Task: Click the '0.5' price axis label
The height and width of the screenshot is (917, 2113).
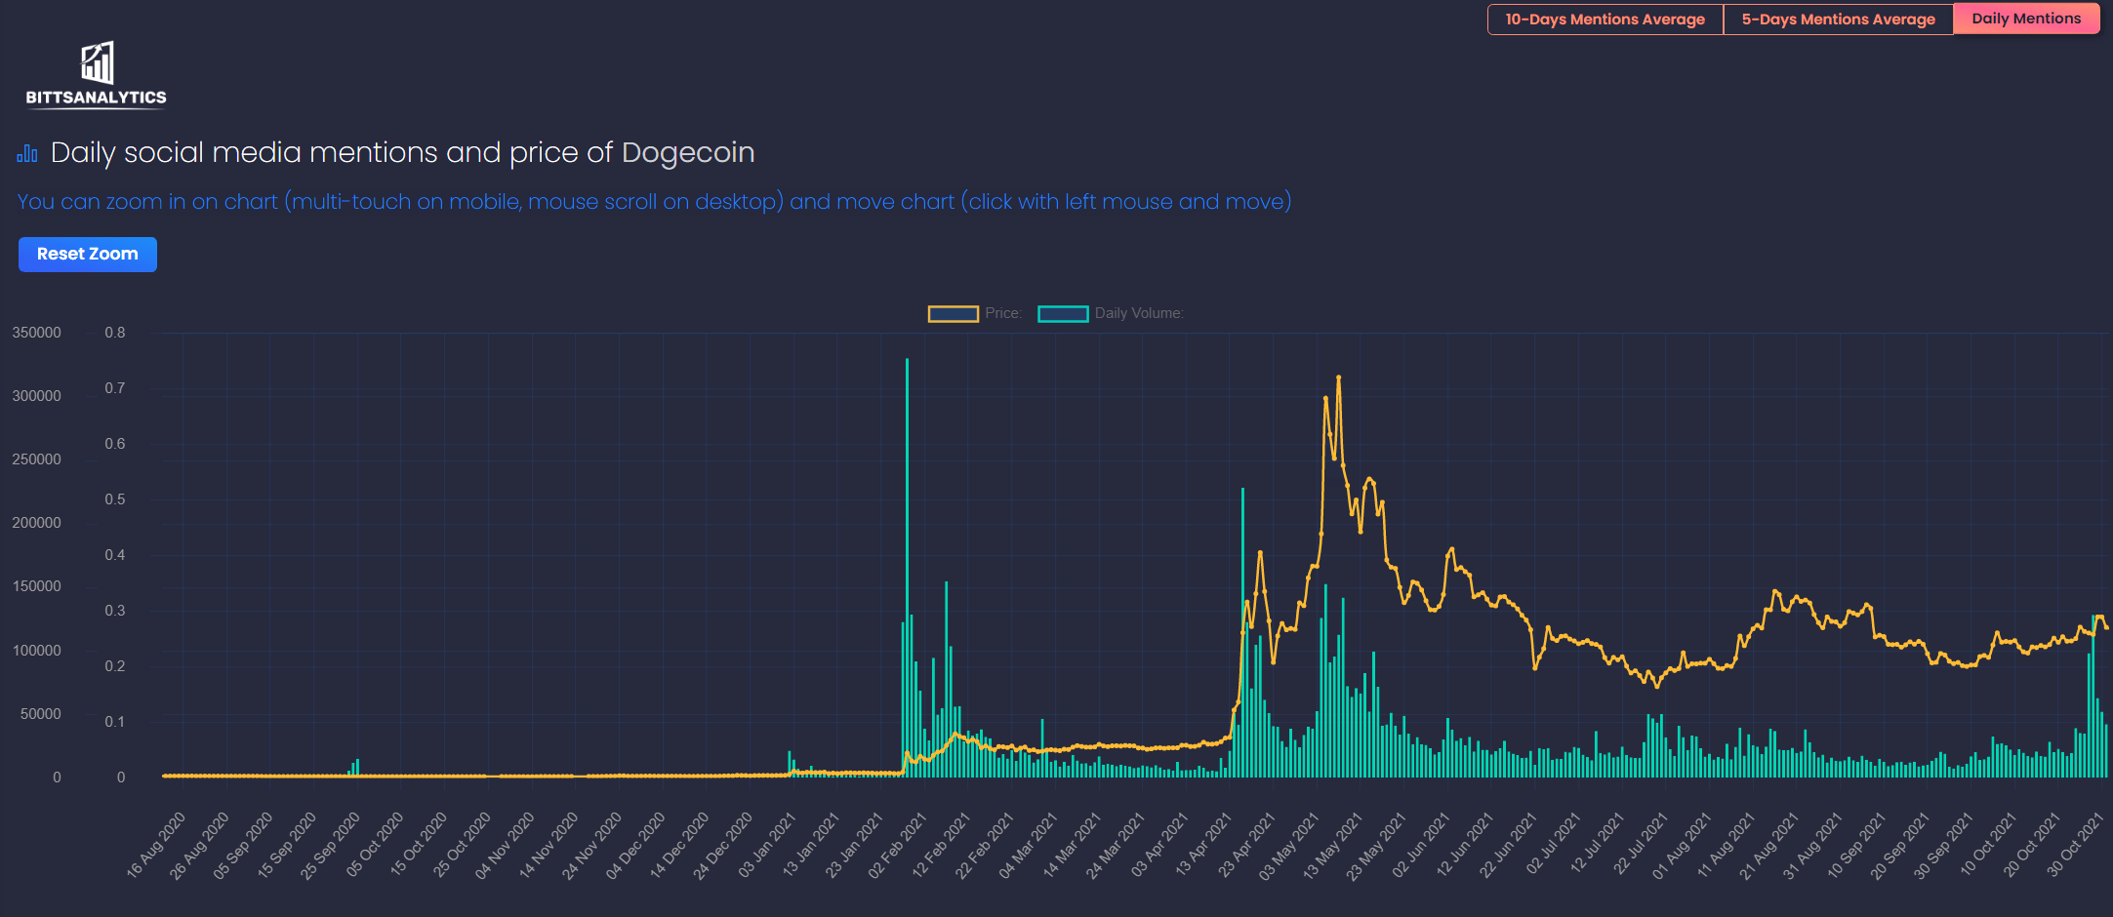Action: pos(115,499)
